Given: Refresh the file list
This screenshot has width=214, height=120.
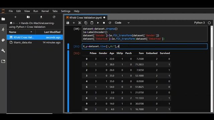Looking at the screenshot, I should point(54,17).
